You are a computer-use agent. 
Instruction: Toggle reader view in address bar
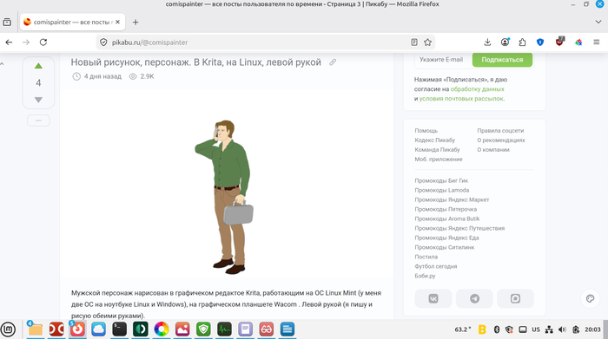pos(414,42)
